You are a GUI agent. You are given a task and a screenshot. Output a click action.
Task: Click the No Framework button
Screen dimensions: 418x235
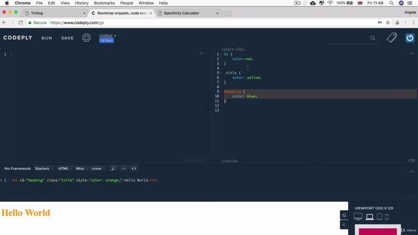18,168
